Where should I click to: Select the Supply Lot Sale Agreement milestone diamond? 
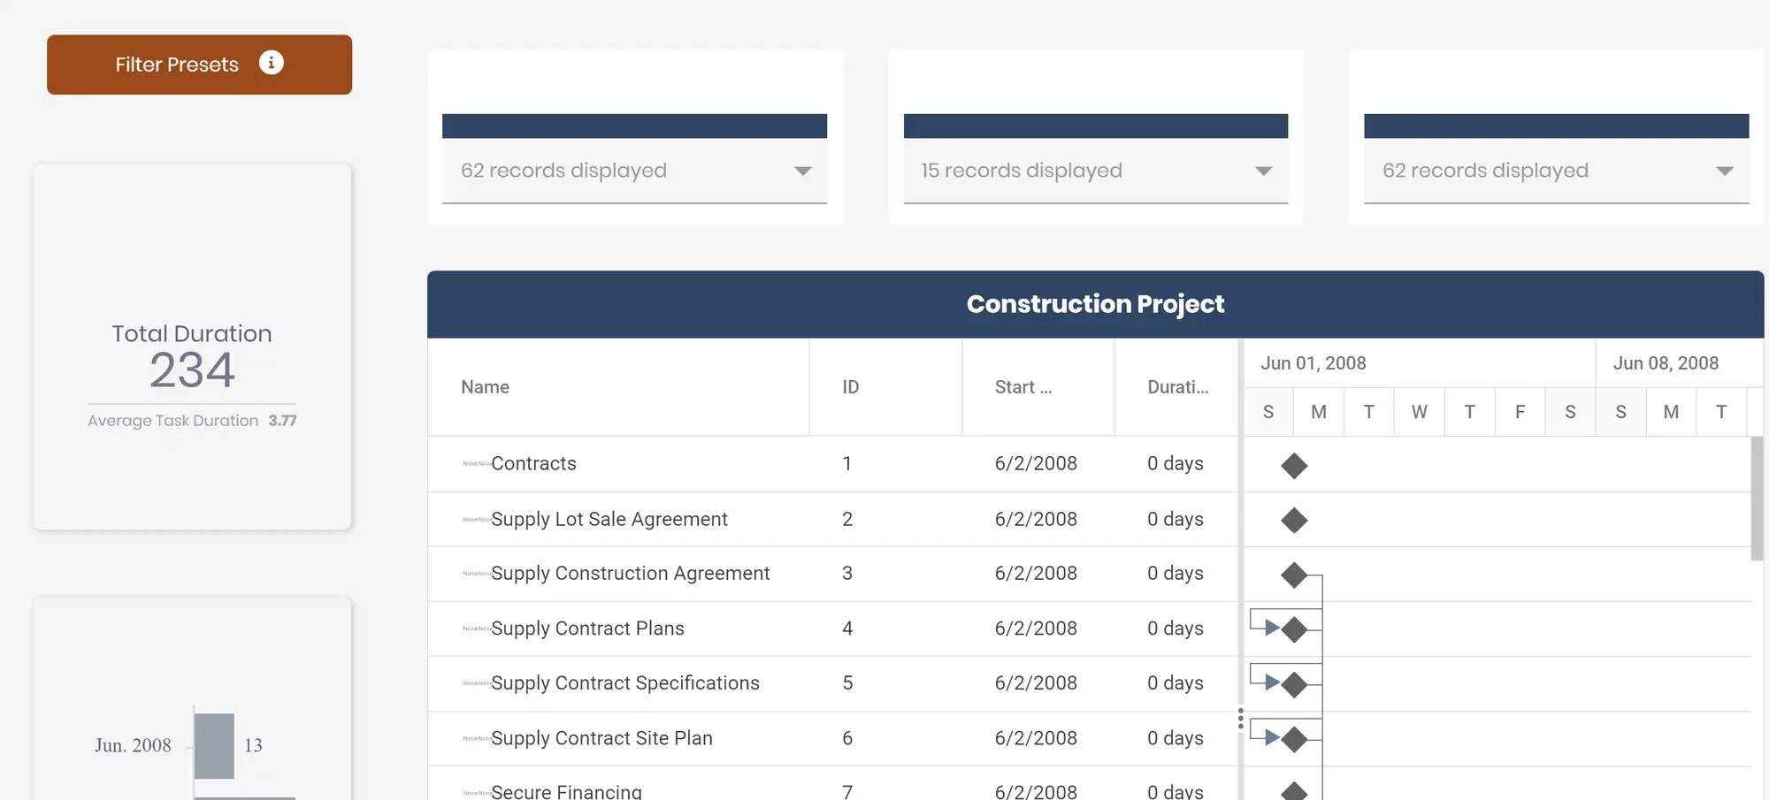(1293, 521)
